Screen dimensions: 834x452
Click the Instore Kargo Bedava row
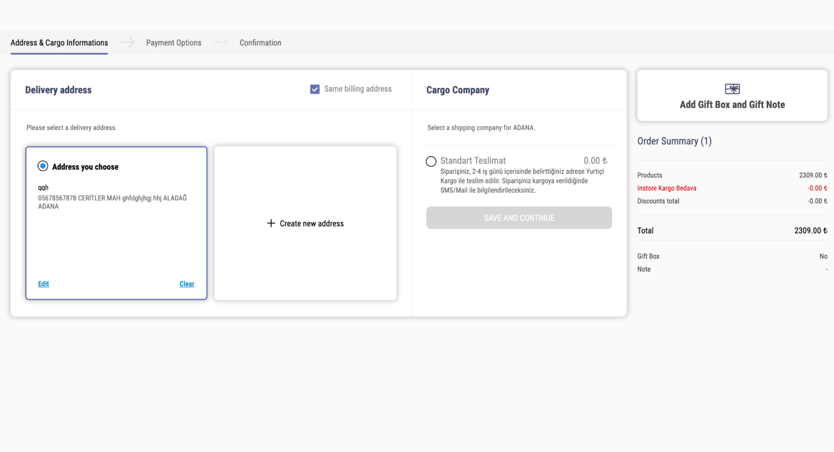point(667,188)
